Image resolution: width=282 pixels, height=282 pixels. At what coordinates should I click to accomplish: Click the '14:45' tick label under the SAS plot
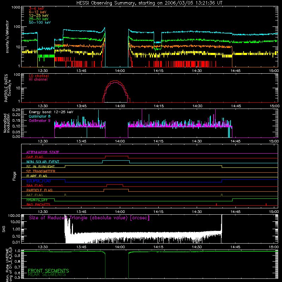pyautogui.click(x=235, y=247)
